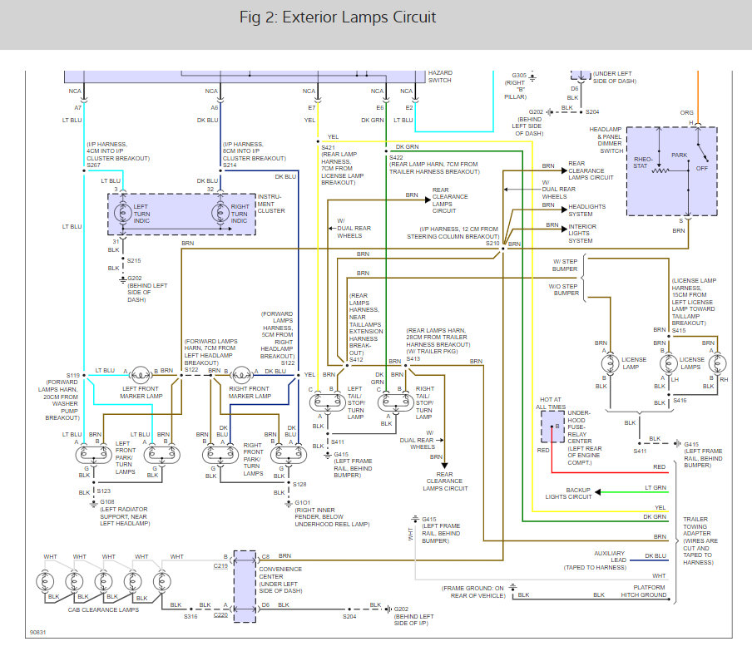The image size is (752, 661).
Task: Select the AUXILIARY LEAD label
Action: (x=610, y=556)
